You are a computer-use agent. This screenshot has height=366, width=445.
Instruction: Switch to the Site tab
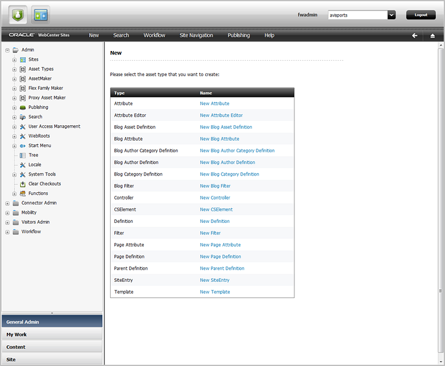(x=52, y=359)
